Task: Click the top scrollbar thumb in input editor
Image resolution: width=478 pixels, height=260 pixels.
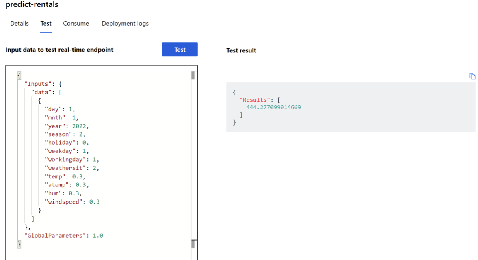Action: 192,75
